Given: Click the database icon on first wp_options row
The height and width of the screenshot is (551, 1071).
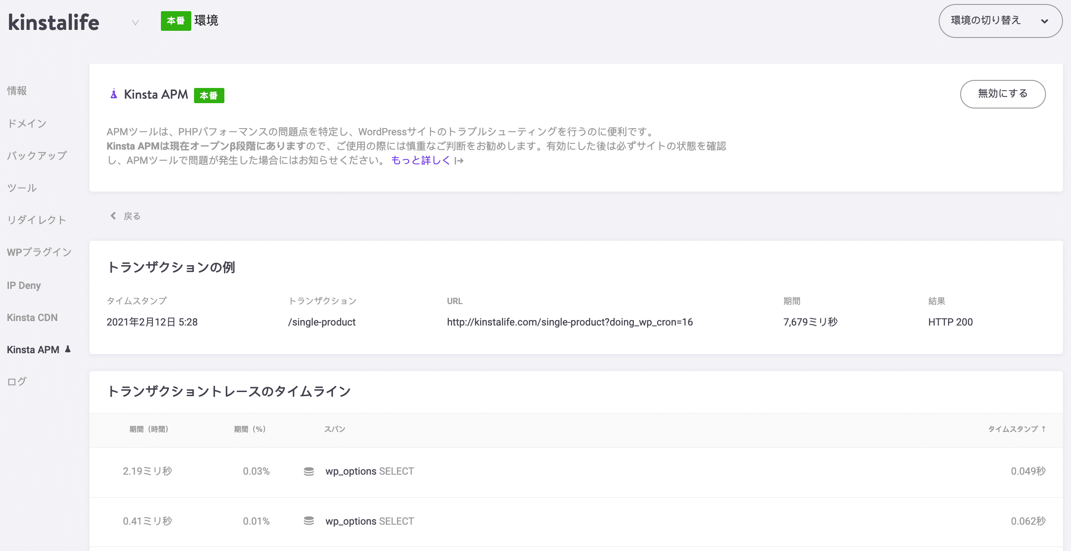Looking at the screenshot, I should 309,472.
